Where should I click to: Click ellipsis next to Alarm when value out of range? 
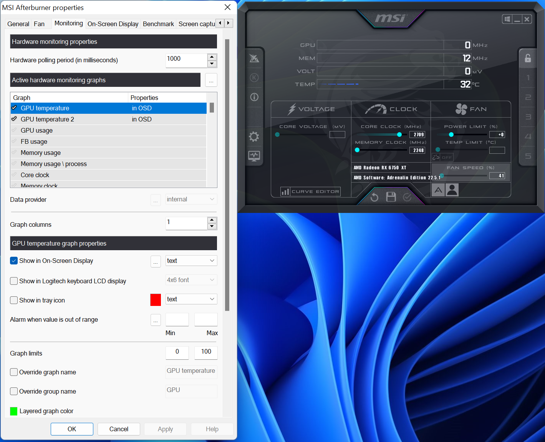pos(156,320)
